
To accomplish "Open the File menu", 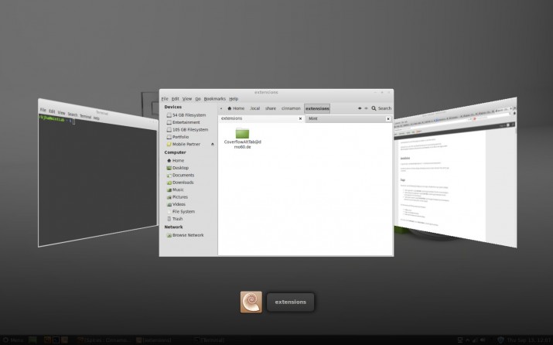I will (165, 99).
